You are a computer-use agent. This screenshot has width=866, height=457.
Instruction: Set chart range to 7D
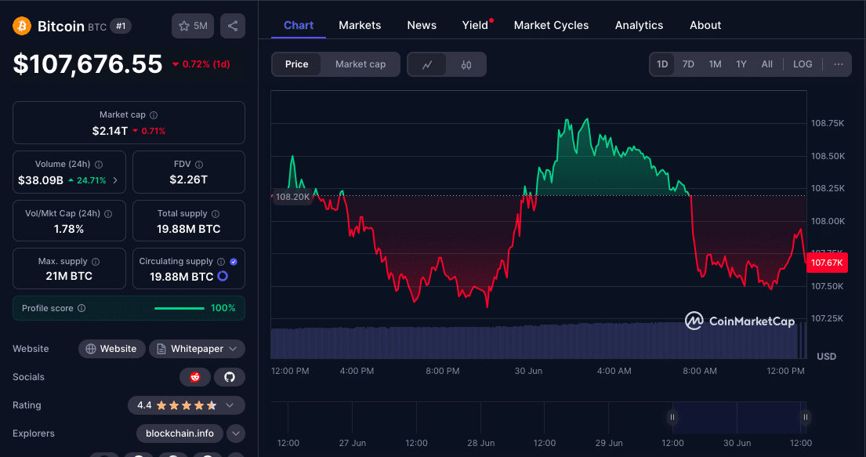688,64
